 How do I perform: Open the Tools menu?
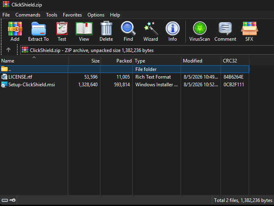pos(52,15)
